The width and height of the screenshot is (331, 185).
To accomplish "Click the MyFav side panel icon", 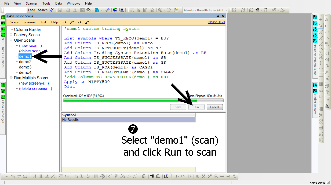I will pyautogui.click(x=3, y=17).
